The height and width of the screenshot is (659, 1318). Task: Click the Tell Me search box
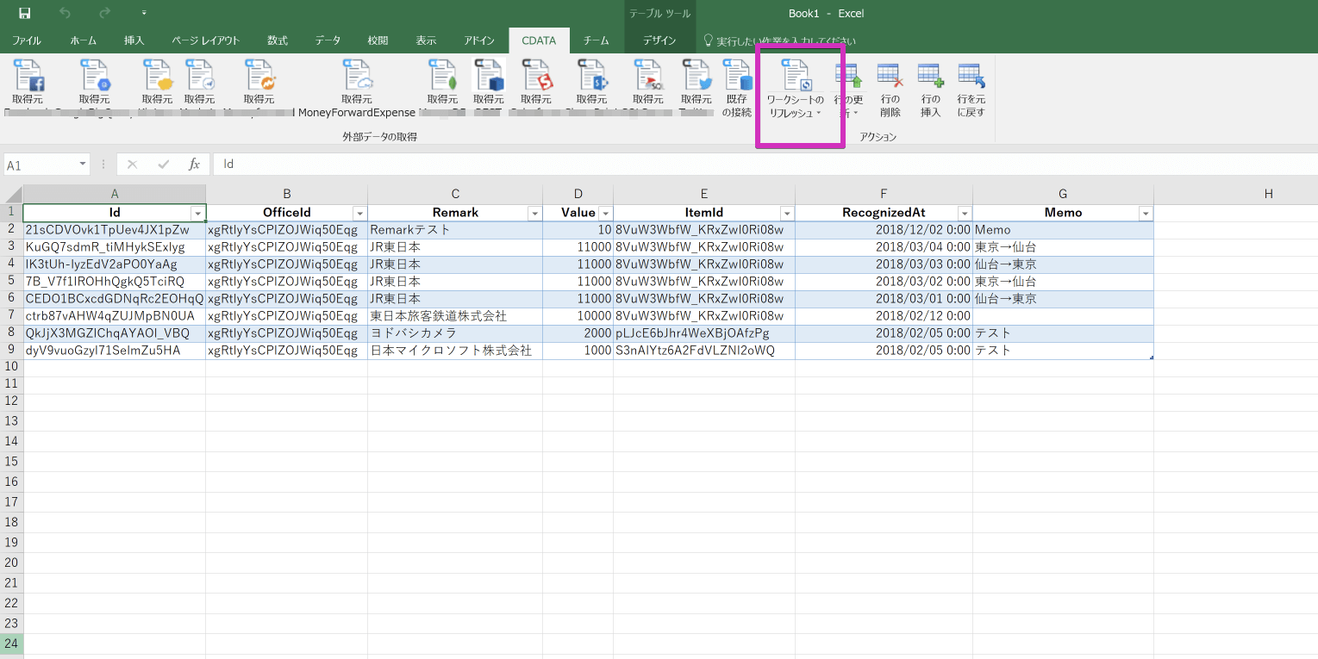tap(780, 40)
